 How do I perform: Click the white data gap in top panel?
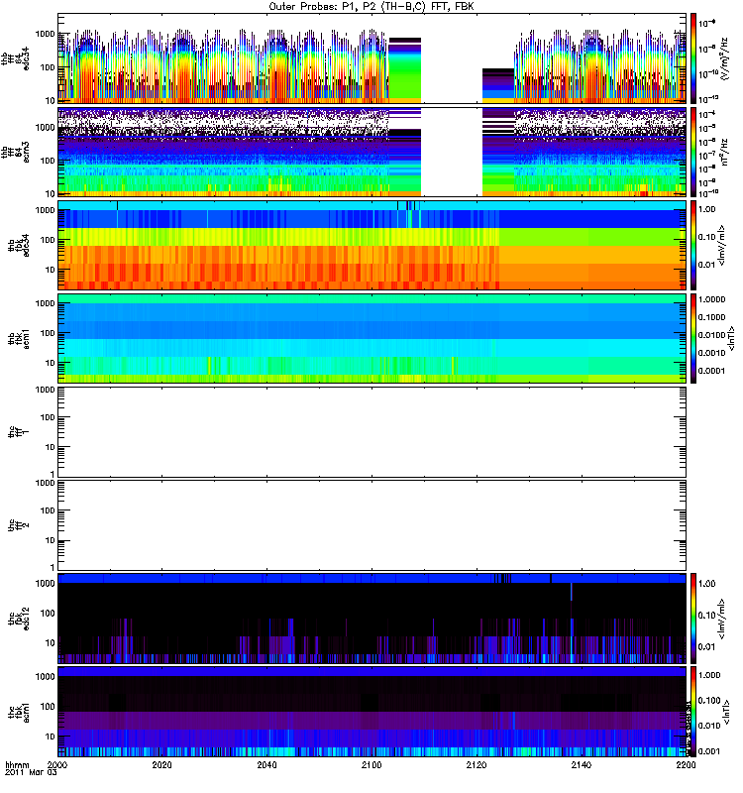[452, 58]
